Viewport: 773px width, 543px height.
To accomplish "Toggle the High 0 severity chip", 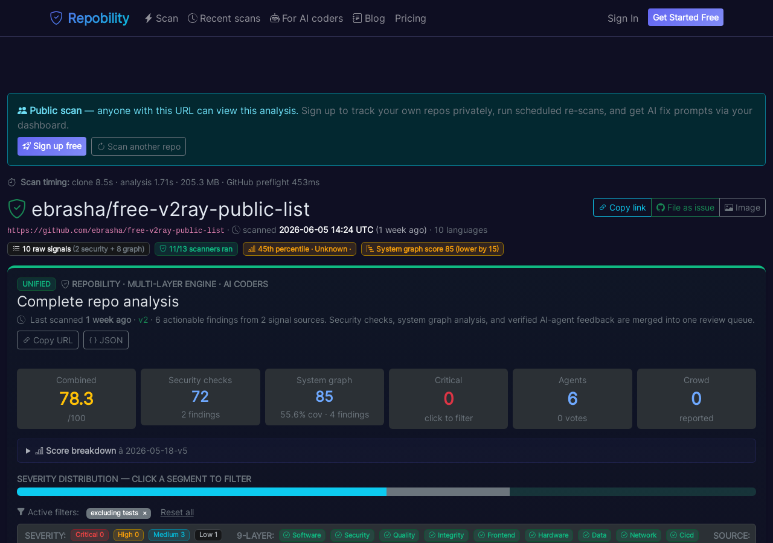I will tap(129, 535).
